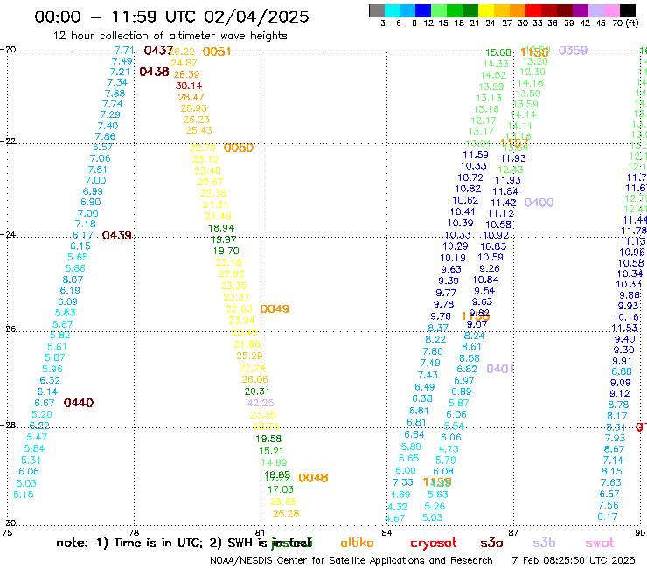
Task: Click the s3b satellite legend label
Action: point(544,543)
